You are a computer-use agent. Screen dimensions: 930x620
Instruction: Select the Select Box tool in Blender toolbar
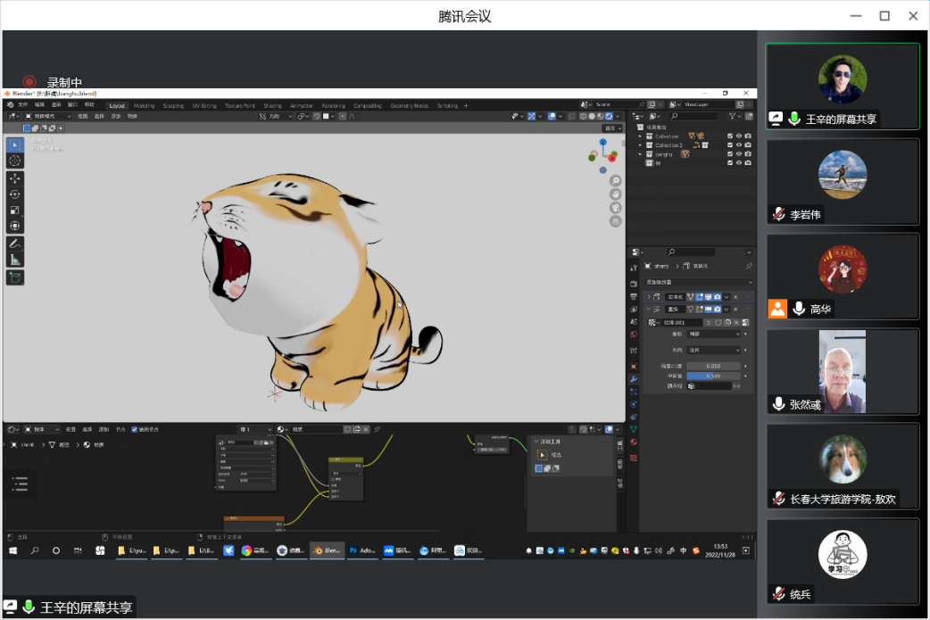[15, 145]
